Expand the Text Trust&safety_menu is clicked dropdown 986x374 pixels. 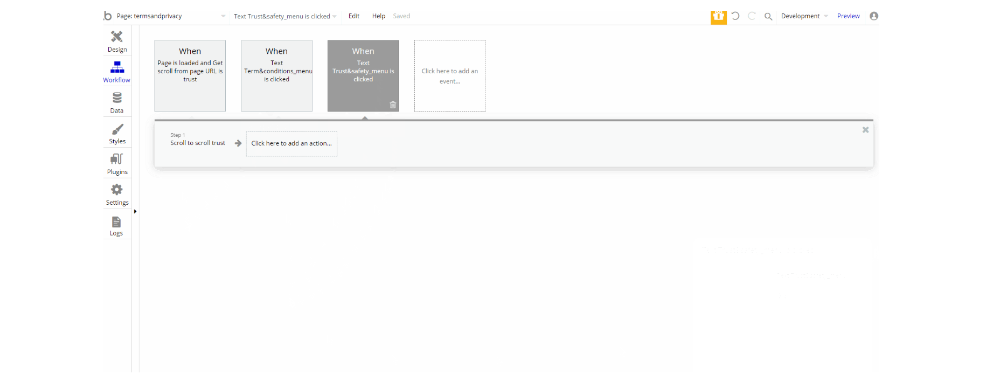click(x=285, y=16)
